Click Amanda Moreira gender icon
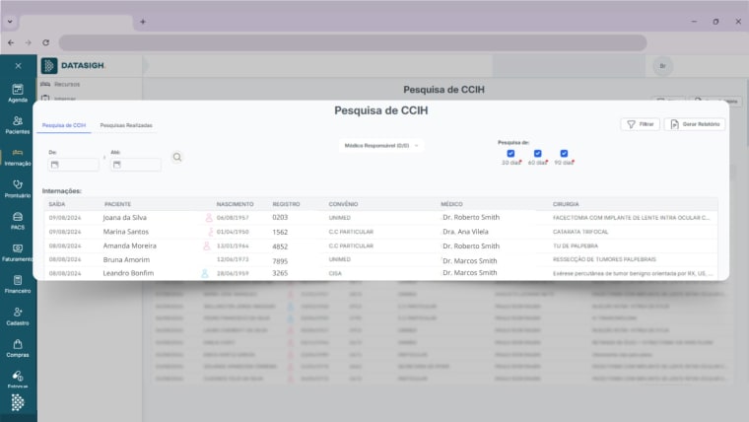The height and width of the screenshot is (422, 749). point(206,246)
